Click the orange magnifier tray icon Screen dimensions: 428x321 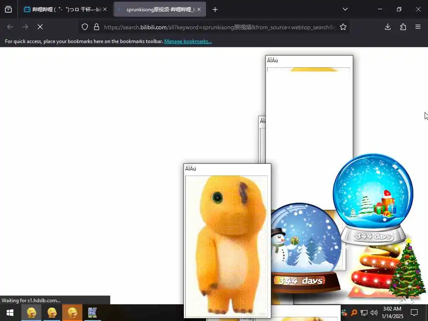(x=354, y=313)
